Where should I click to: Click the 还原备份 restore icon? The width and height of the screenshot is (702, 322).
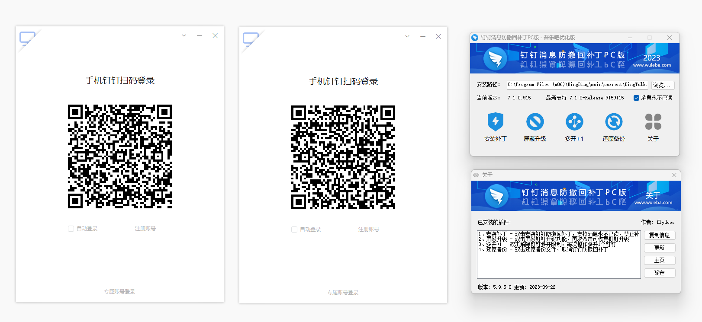(x=614, y=121)
